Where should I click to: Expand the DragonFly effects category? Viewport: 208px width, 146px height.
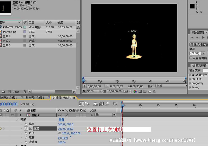(190, 83)
